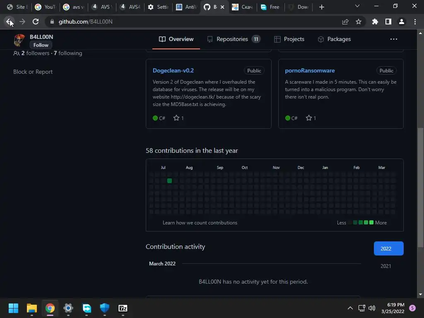View the 7 following list
Viewport: 424px width, 318px height.
click(68, 53)
